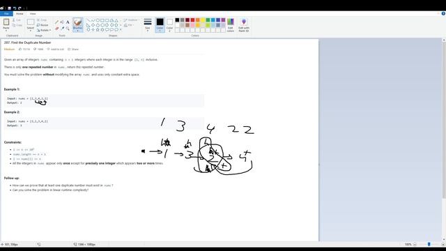
Task: Switch to the Home ribbon tab
Action: (x=20, y=14)
